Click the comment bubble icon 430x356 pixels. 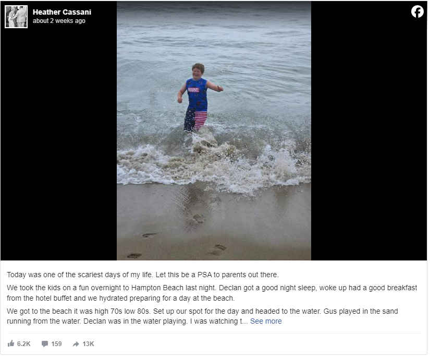tap(45, 344)
